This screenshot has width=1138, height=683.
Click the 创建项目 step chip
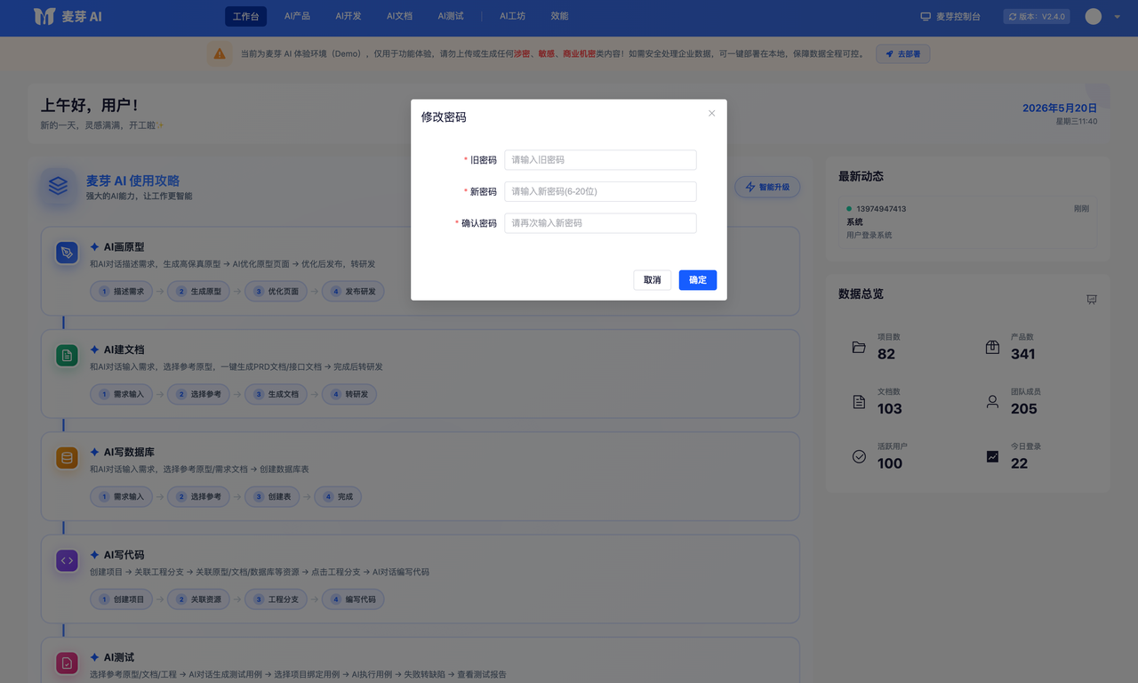(x=122, y=599)
